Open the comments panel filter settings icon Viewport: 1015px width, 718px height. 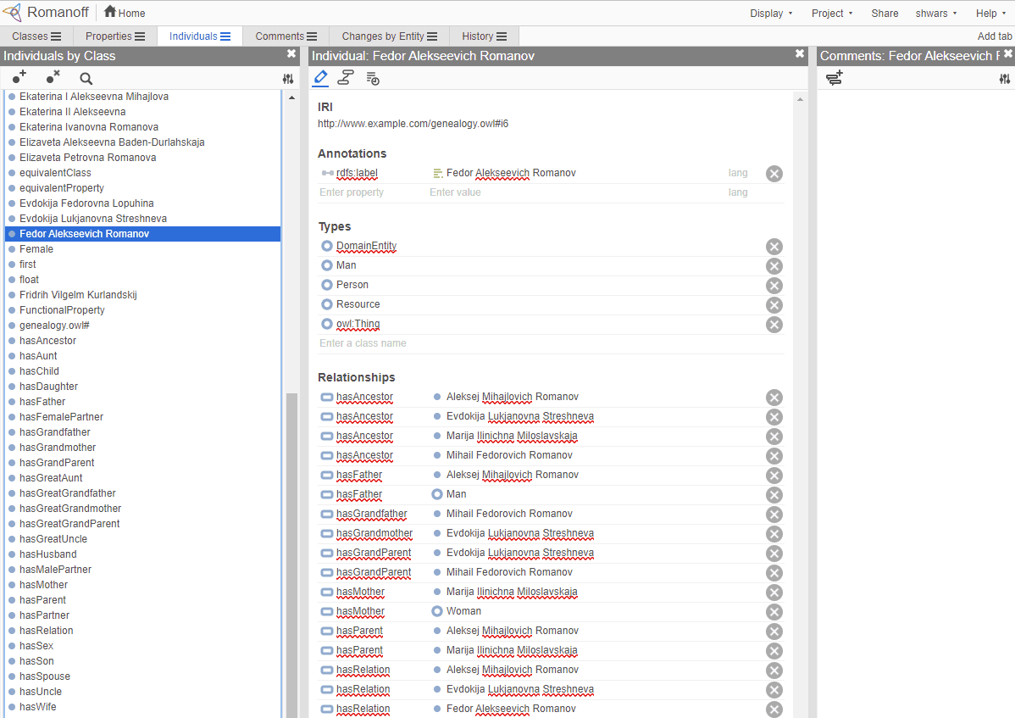point(1005,79)
